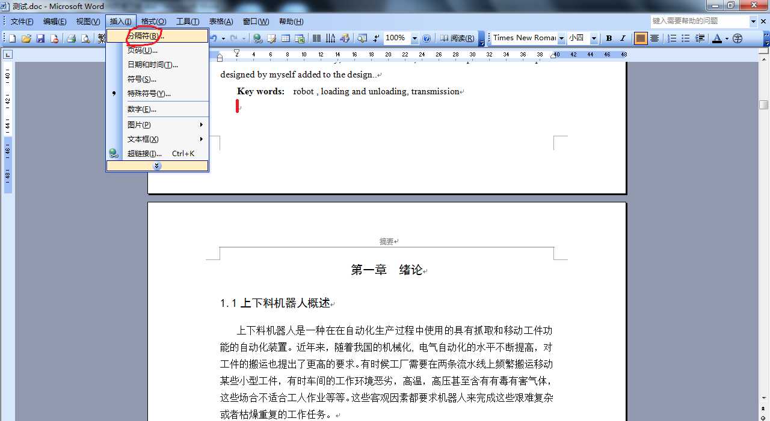Open the 工具(T) menu
This screenshot has width=770, height=421.
coord(188,22)
